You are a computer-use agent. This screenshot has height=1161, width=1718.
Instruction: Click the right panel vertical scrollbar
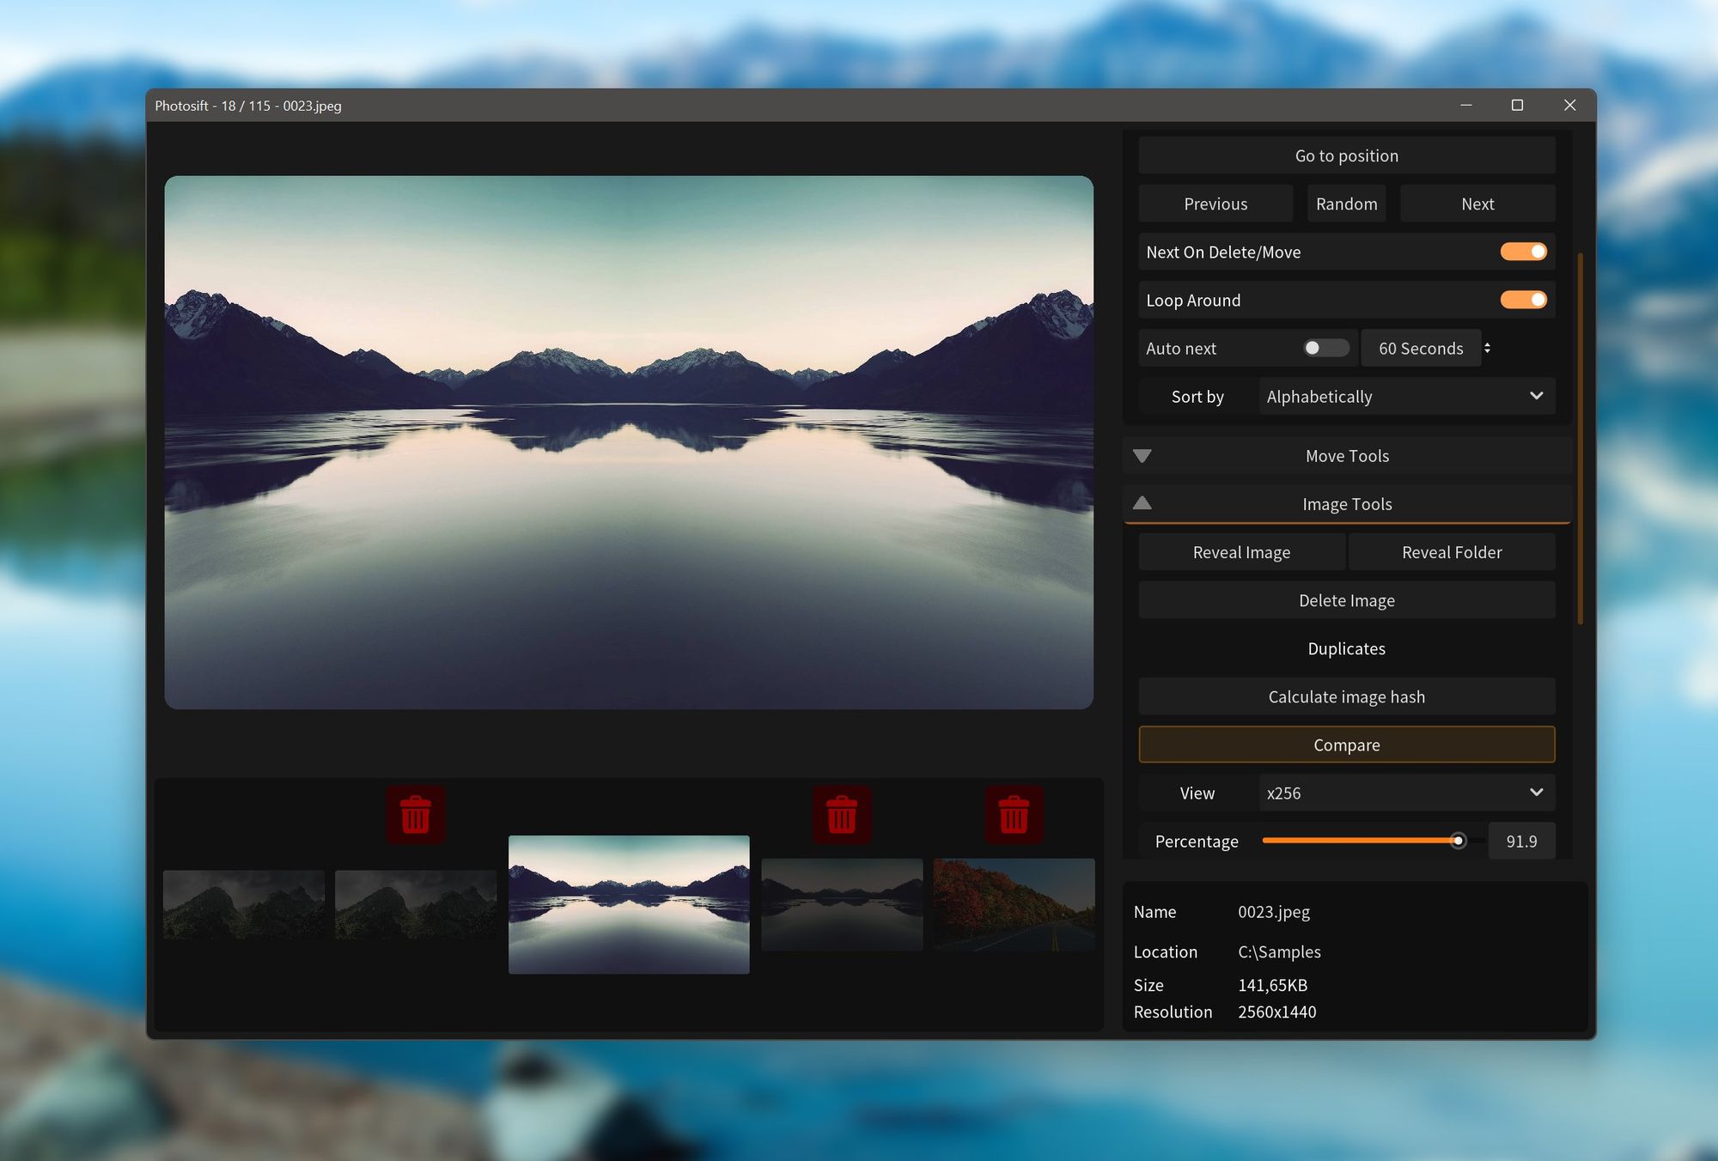(1580, 438)
